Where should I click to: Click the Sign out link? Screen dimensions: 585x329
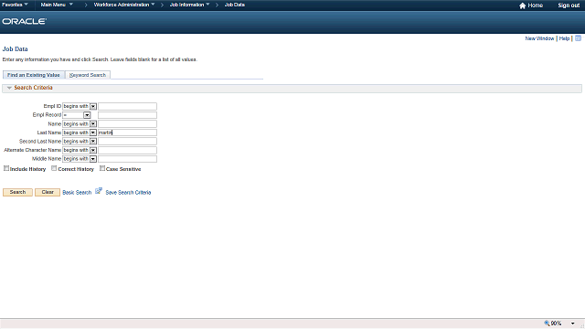tap(569, 5)
